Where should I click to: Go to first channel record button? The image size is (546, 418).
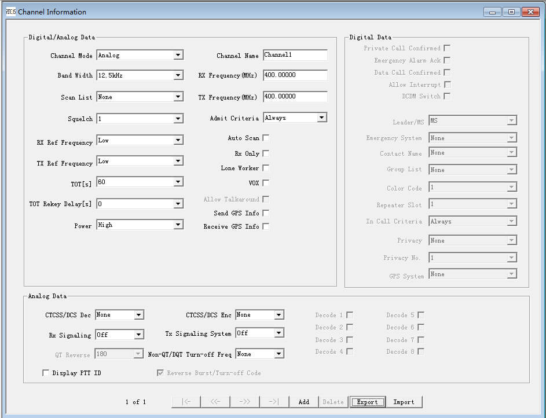click(x=186, y=402)
